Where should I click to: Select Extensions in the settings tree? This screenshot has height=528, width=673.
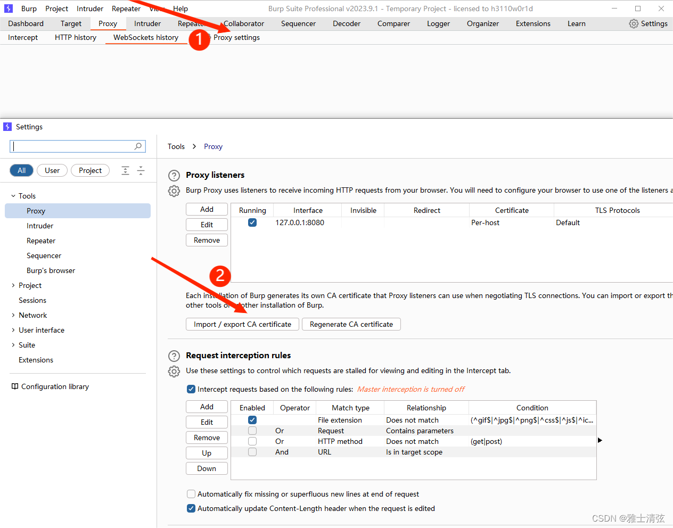tap(36, 360)
